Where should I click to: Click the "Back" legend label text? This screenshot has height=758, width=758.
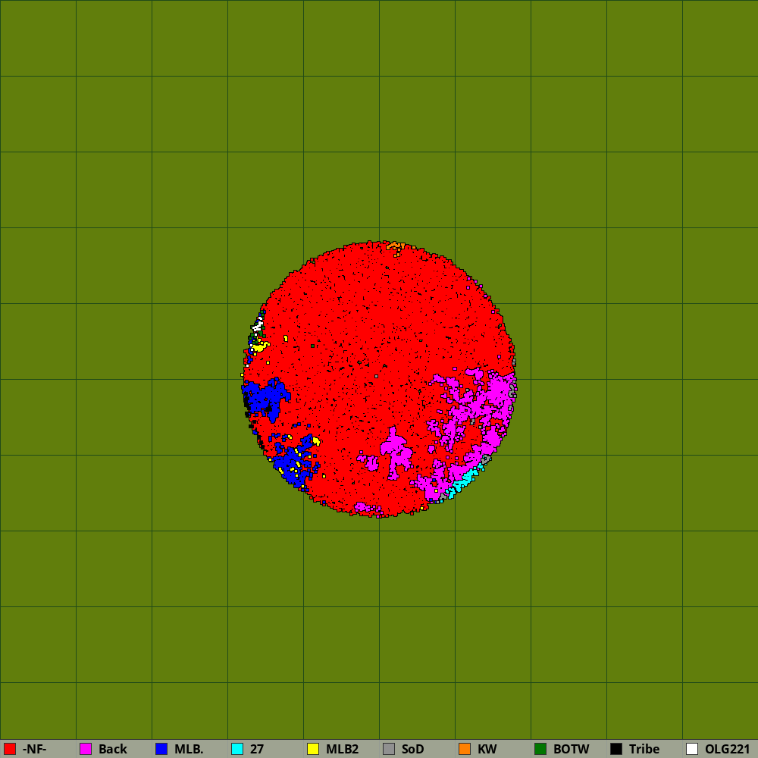(113, 749)
